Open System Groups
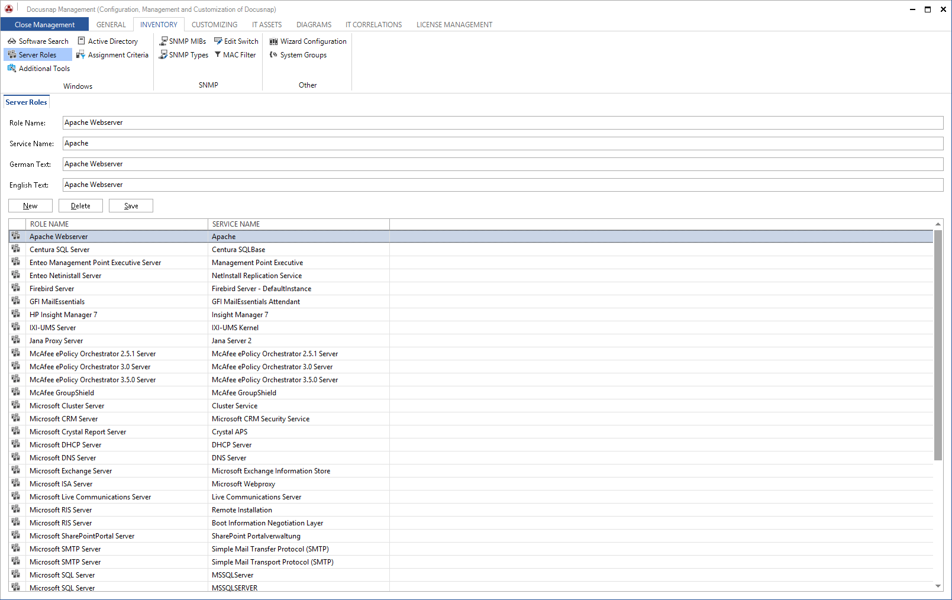 [298, 55]
